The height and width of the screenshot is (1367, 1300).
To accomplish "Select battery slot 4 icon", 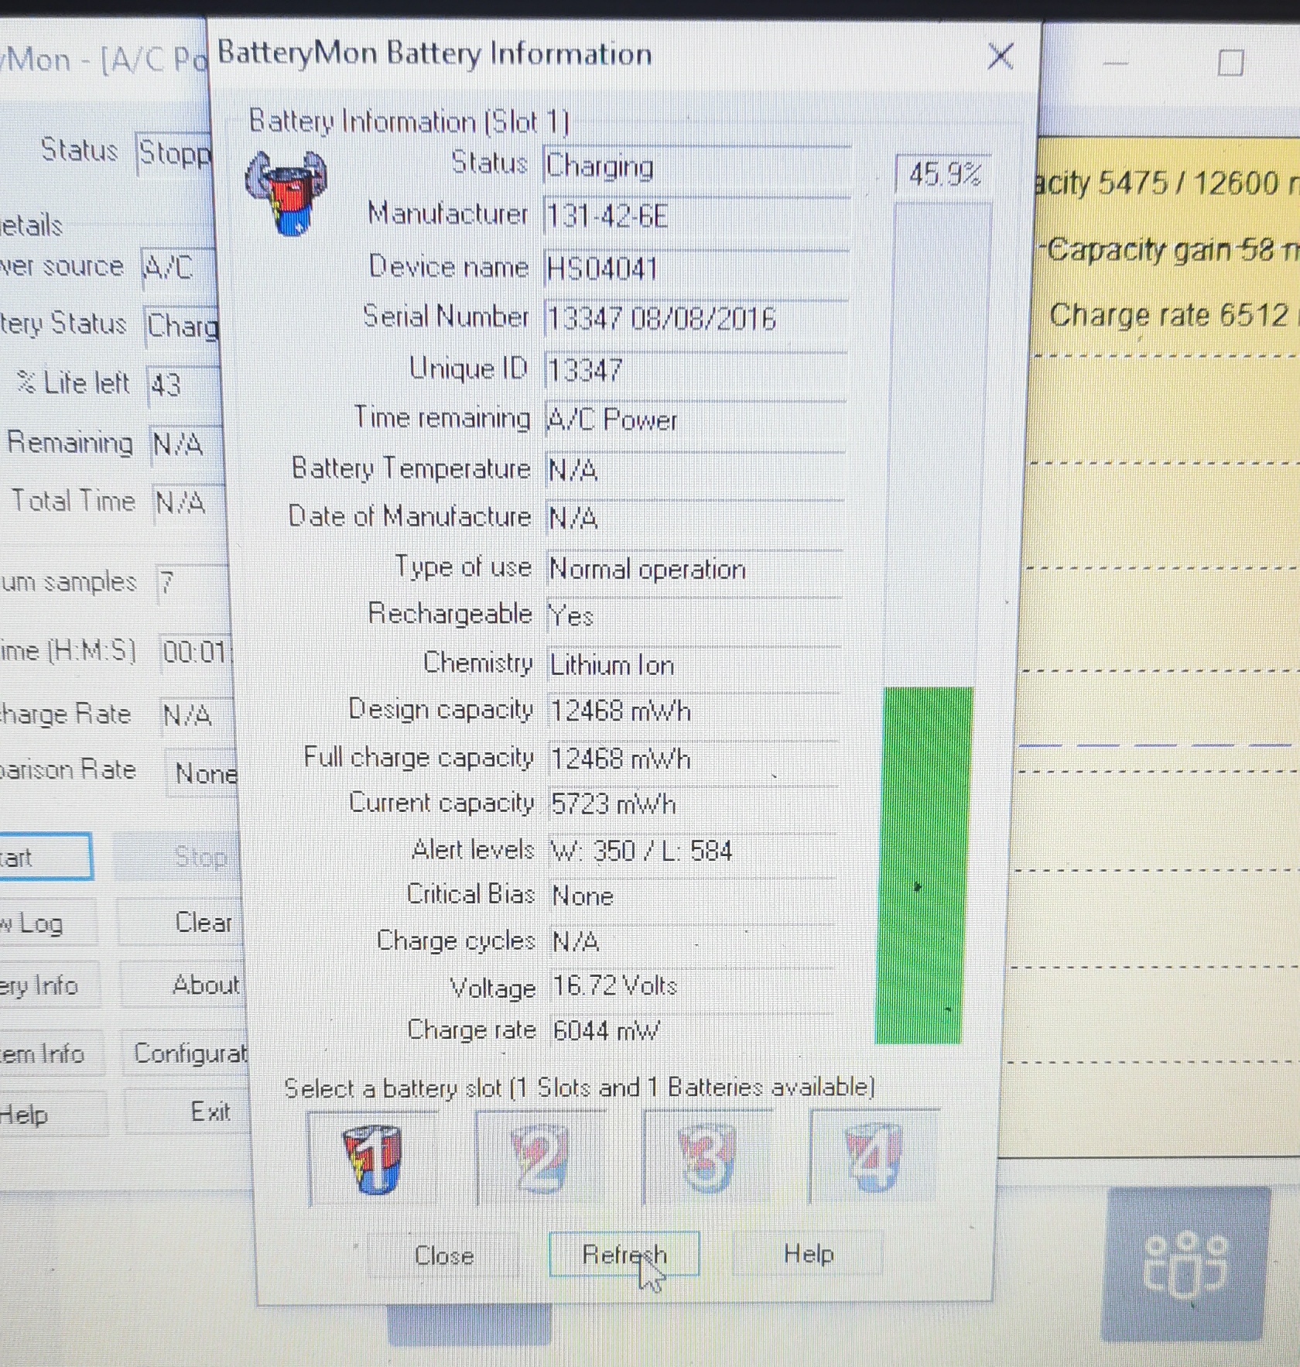I will pos(874,1156).
